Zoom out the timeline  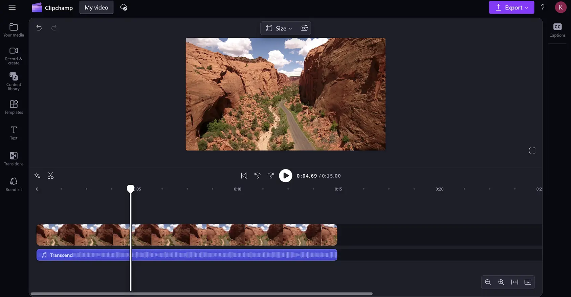coord(488,282)
